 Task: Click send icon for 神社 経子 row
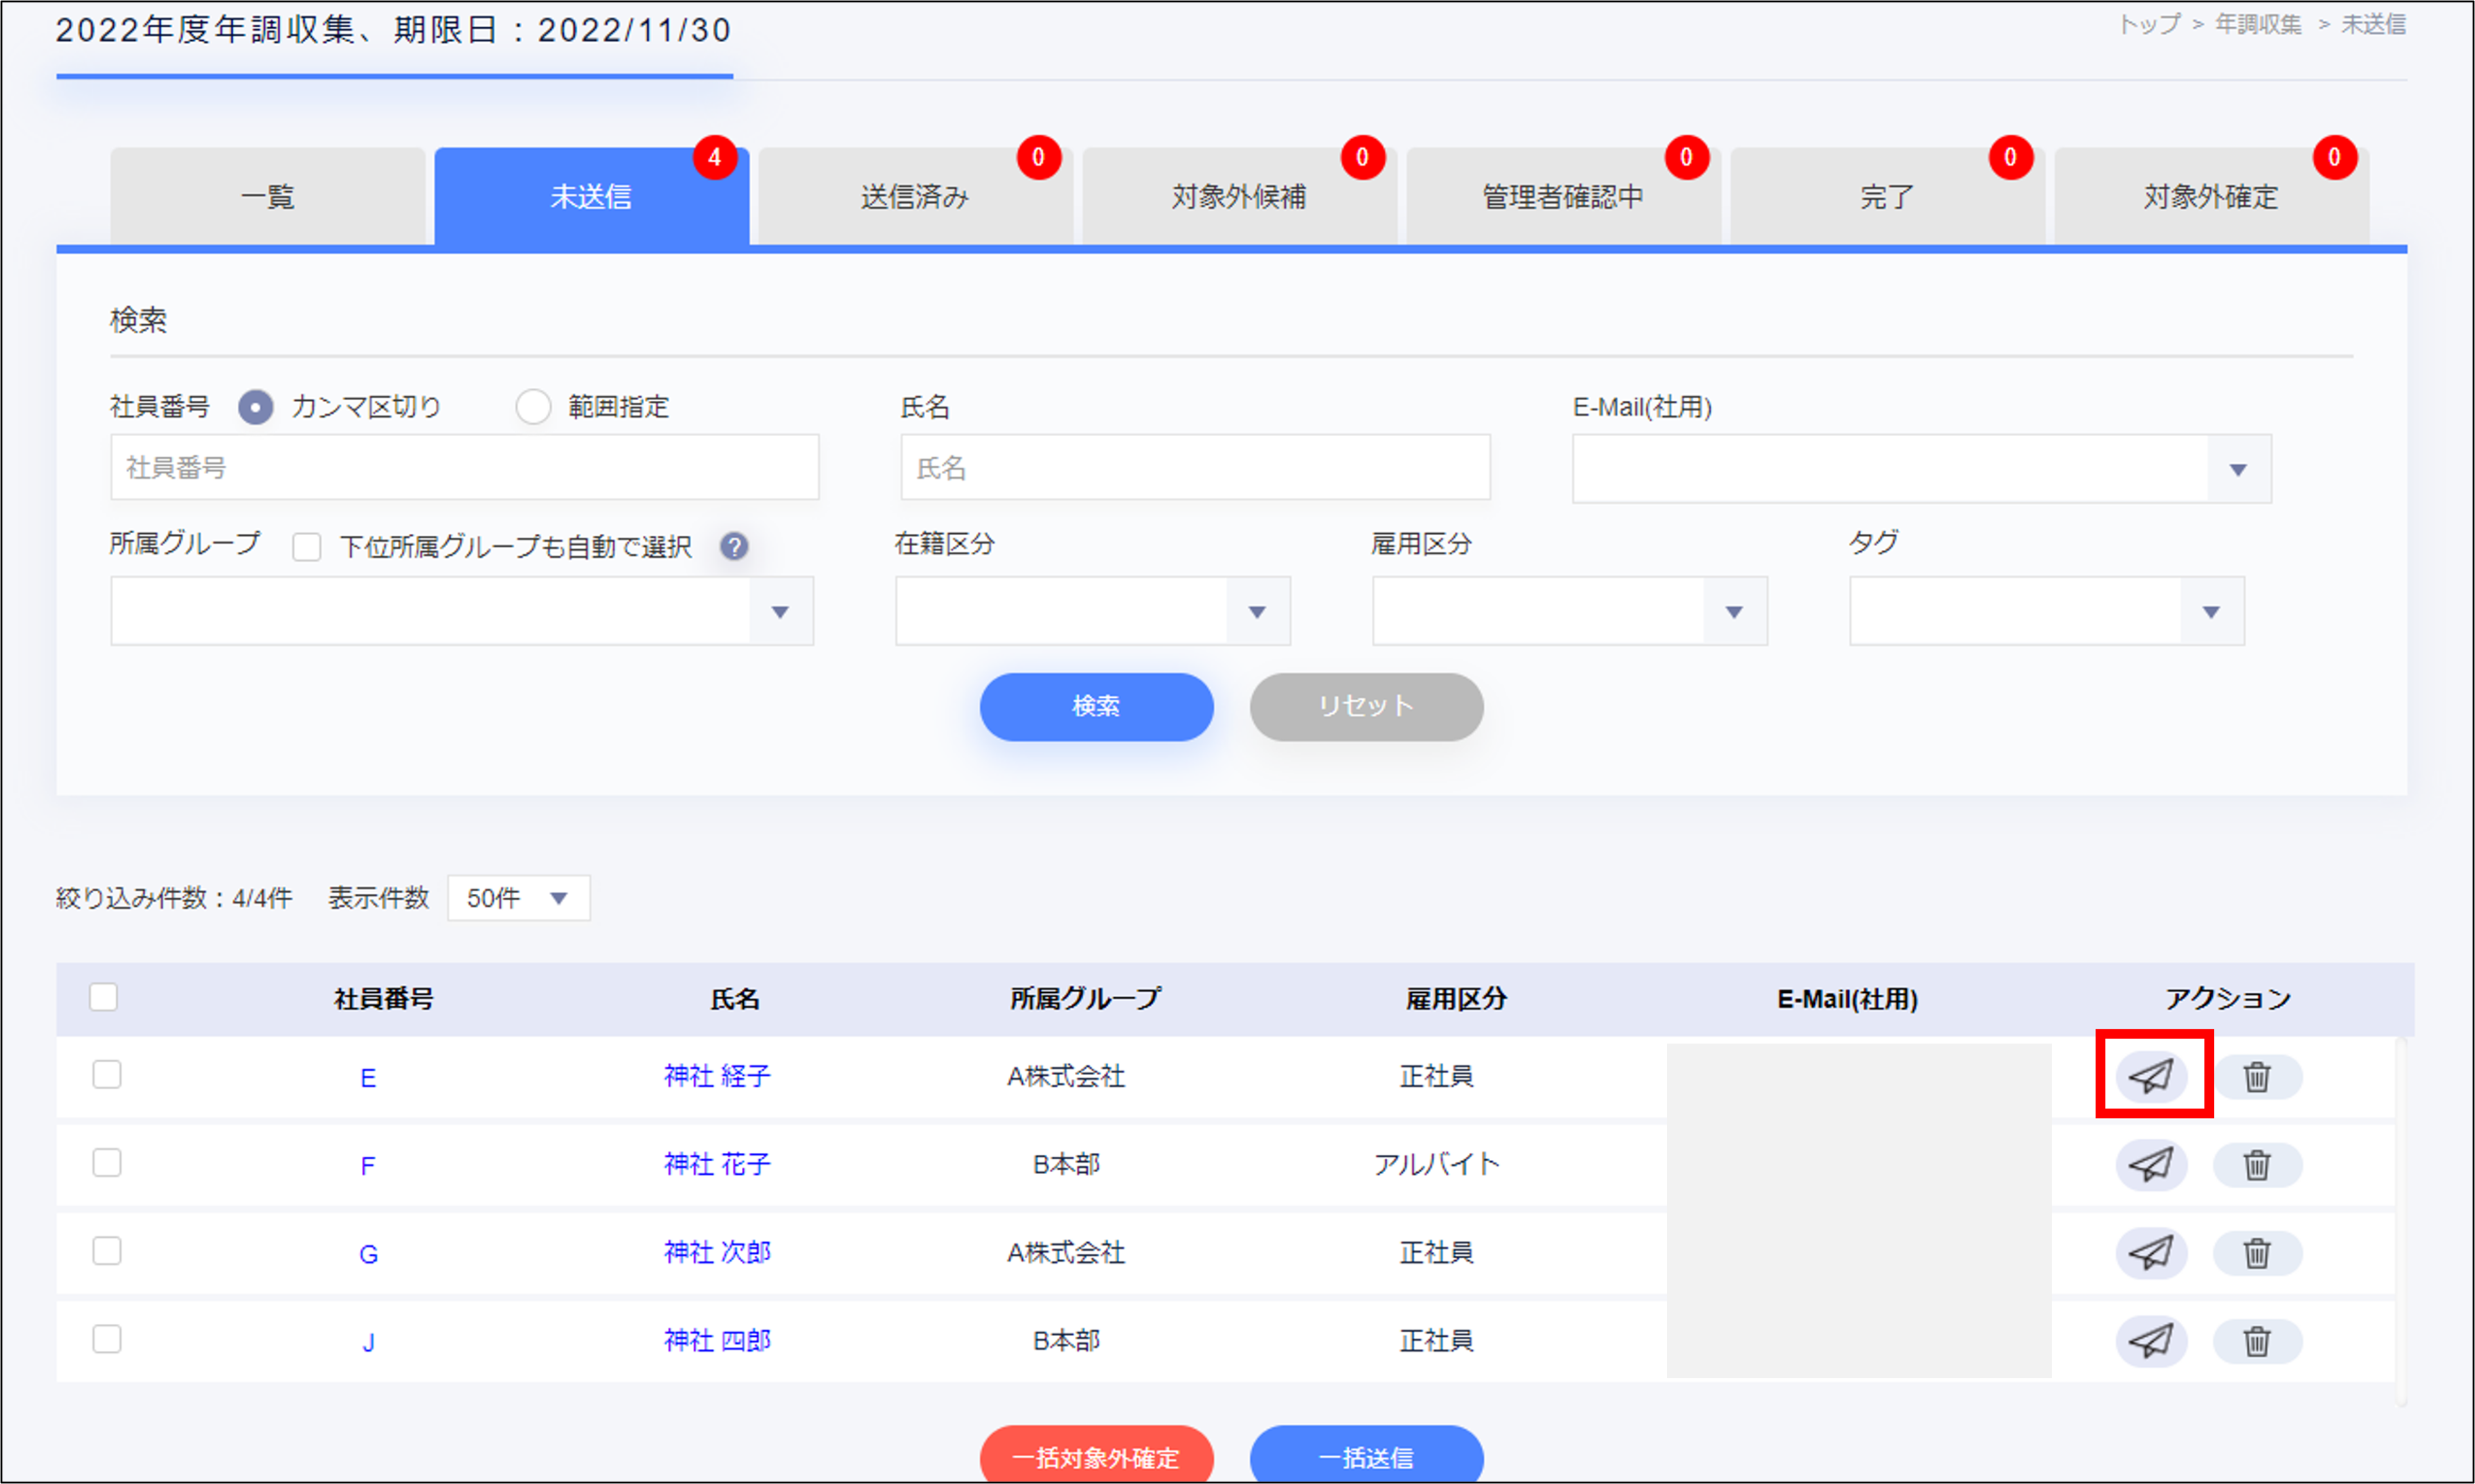[2151, 1077]
